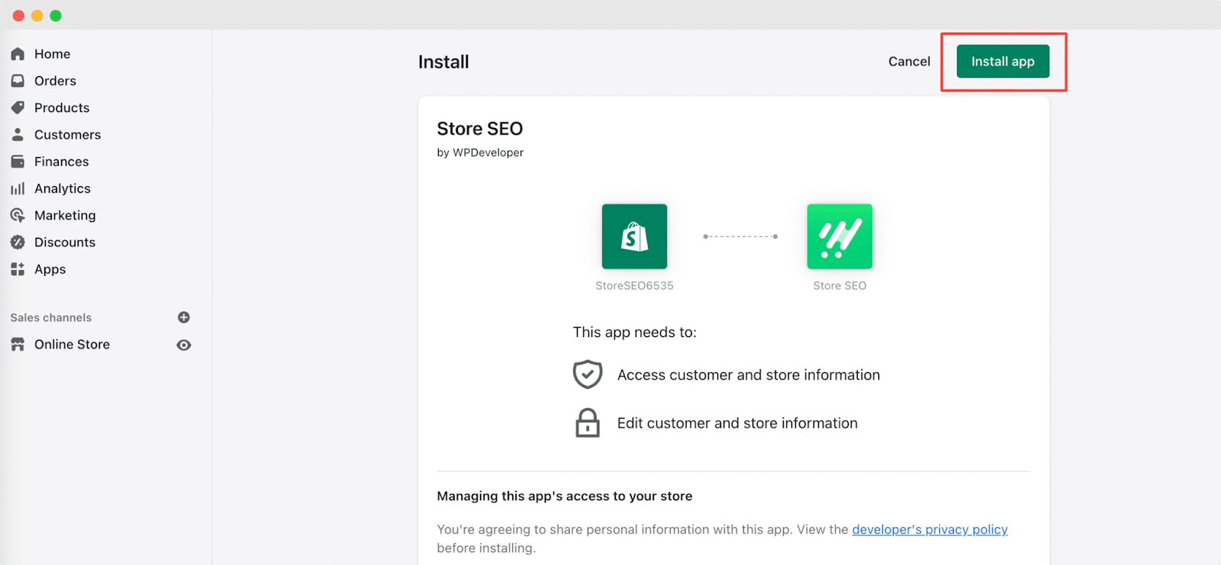Screen dimensions: 1221x565
Task: Select Discounts in the sidebar
Action: pos(65,242)
